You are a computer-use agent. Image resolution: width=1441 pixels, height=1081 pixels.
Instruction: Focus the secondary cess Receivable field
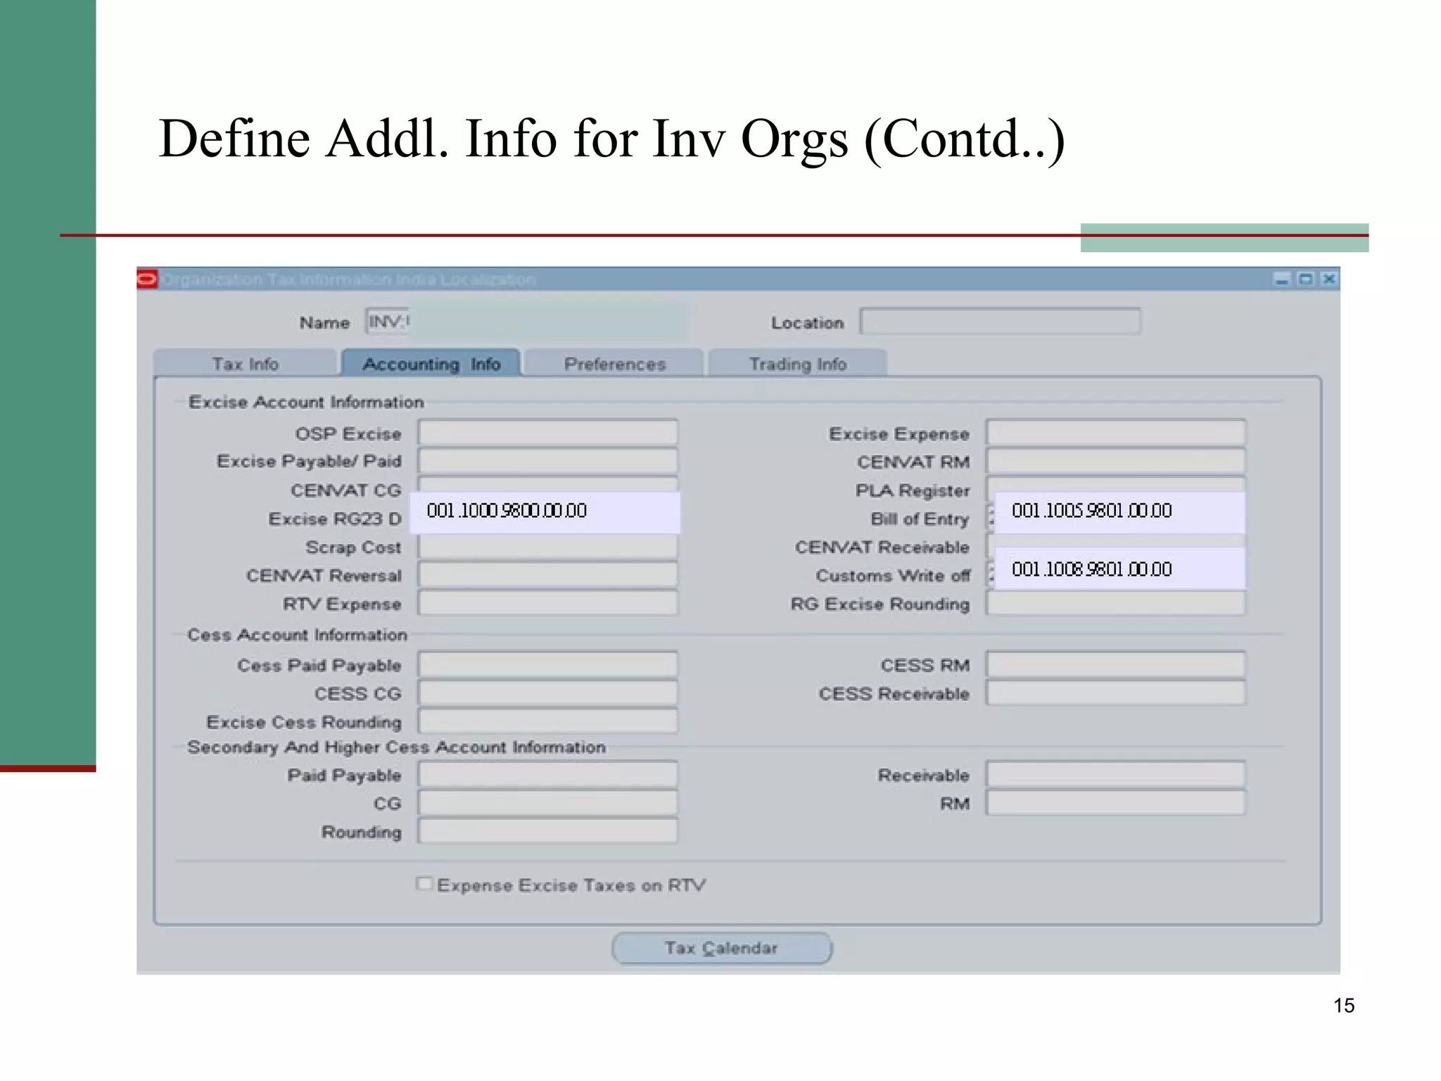[1116, 774]
